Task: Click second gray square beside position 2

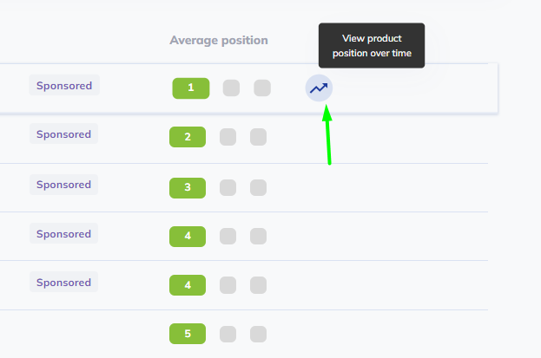Action: [x=258, y=137]
